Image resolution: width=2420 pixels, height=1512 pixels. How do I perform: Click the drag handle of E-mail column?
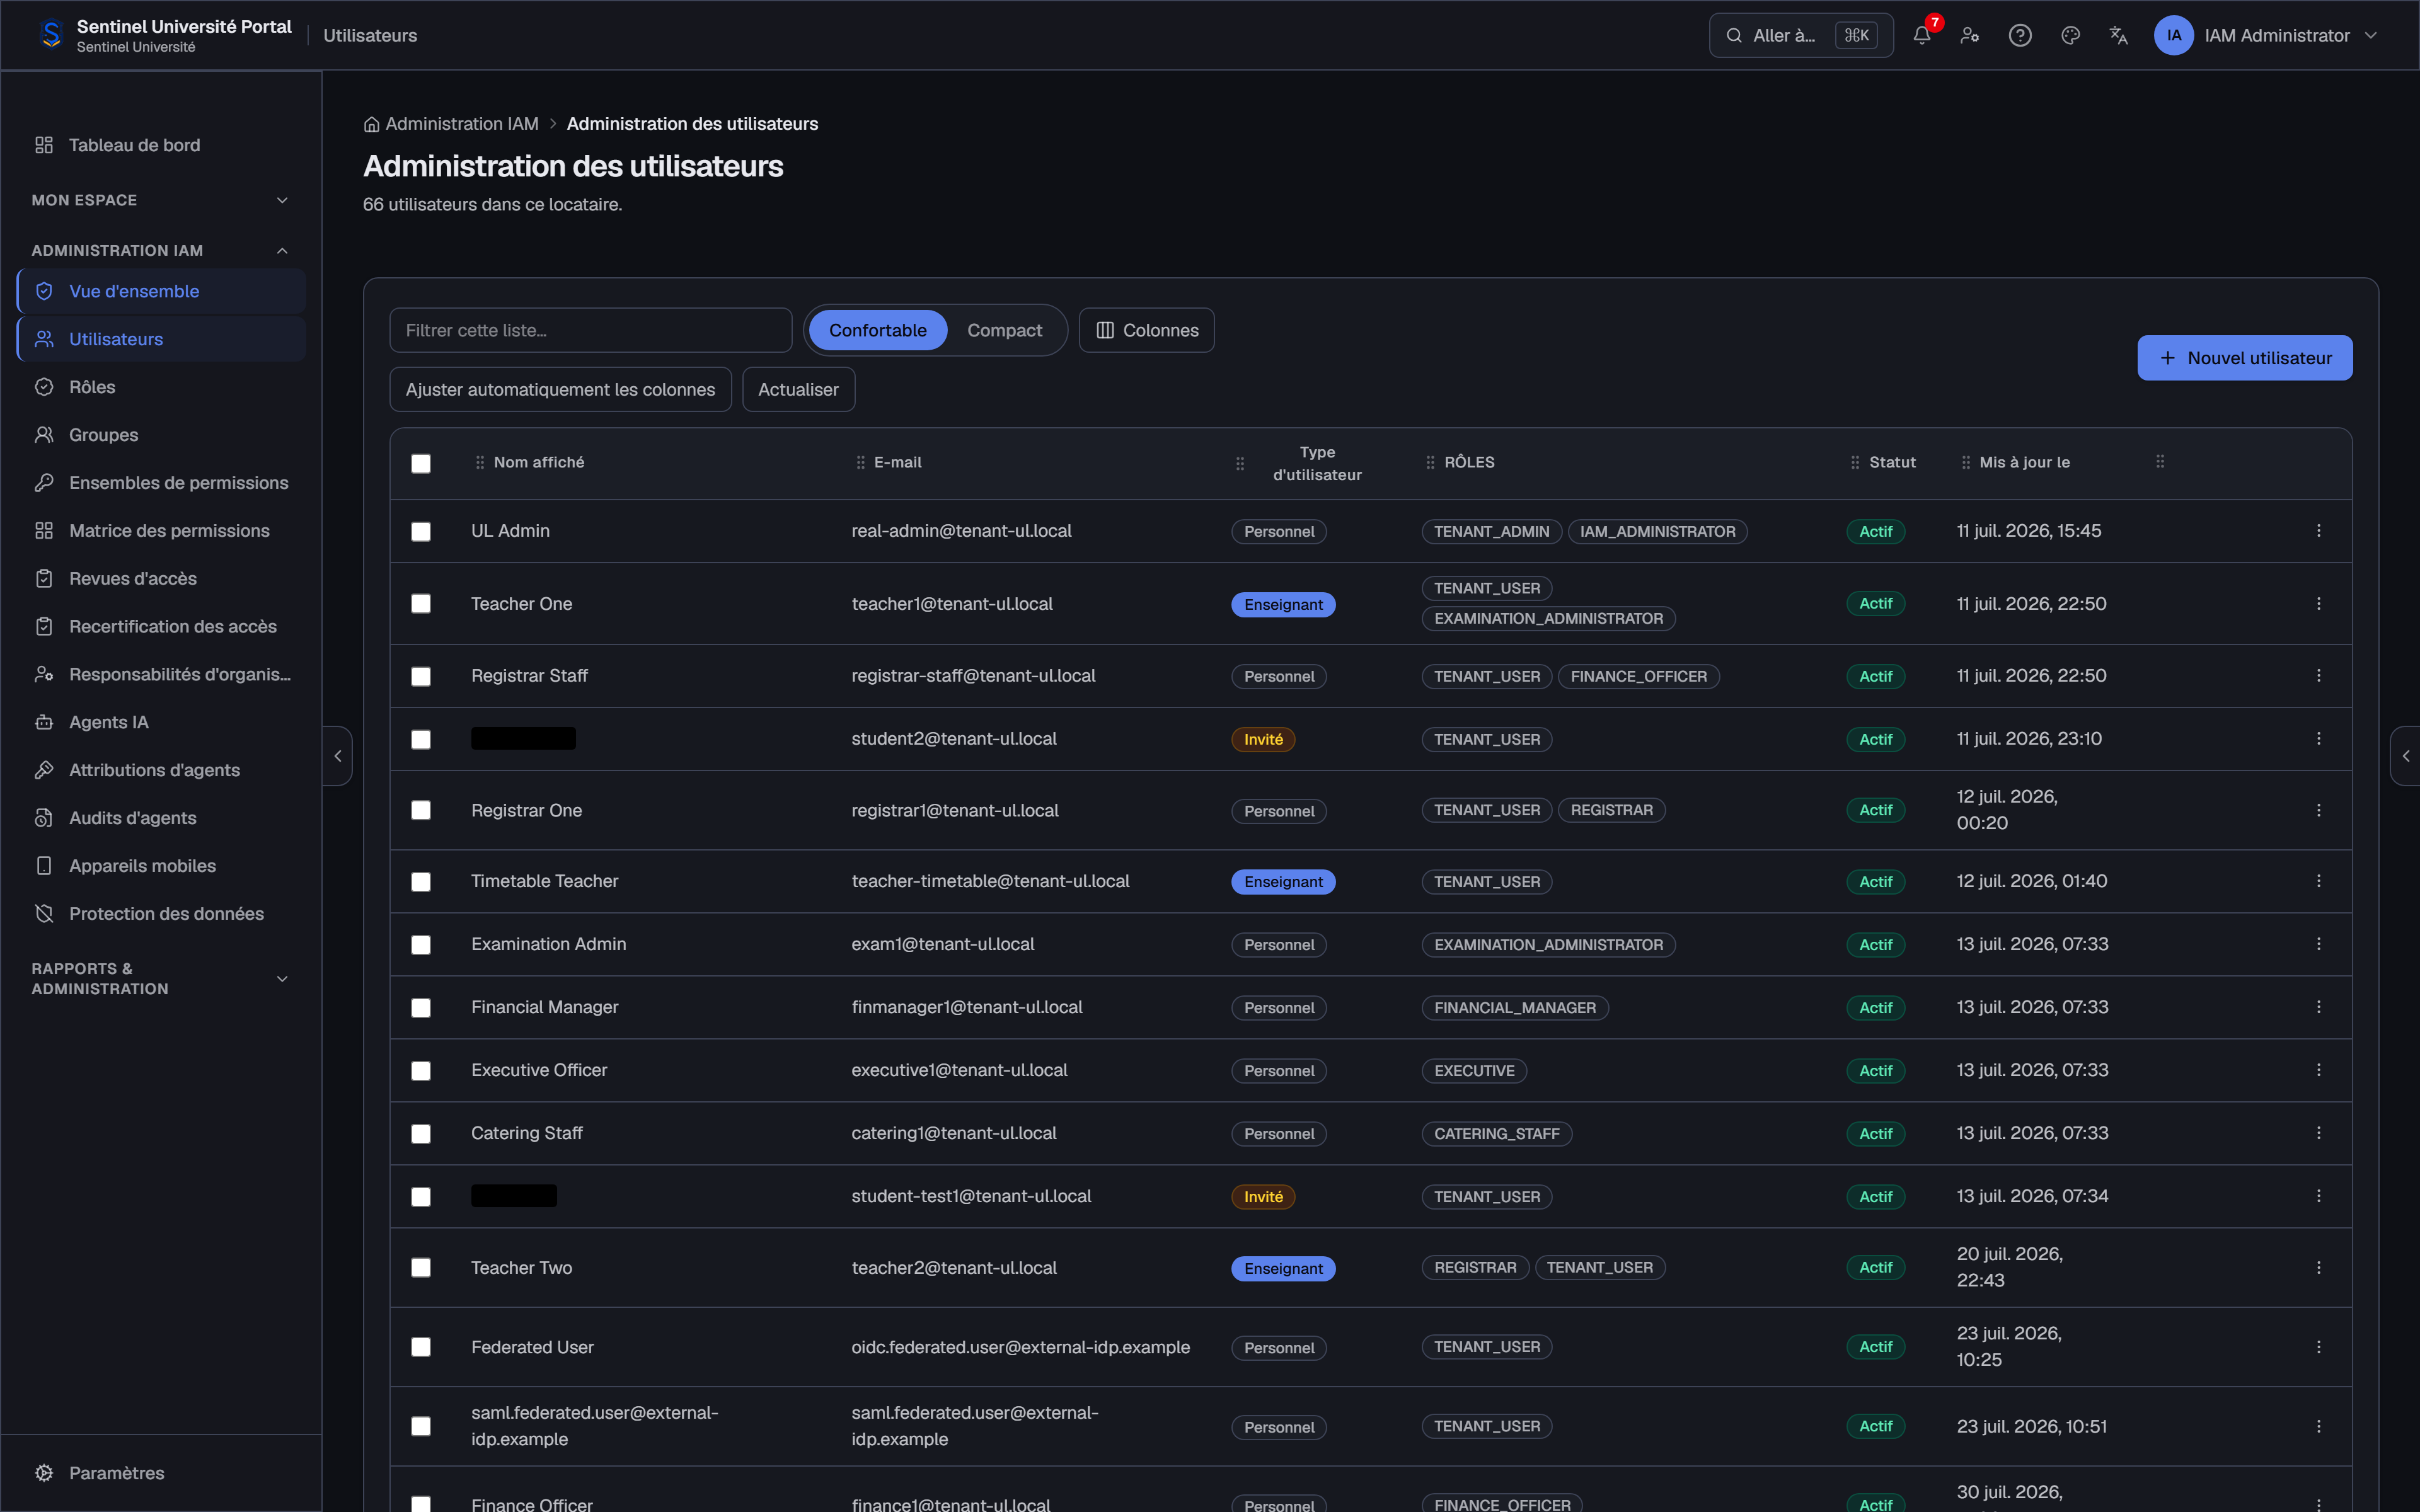pos(860,462)
